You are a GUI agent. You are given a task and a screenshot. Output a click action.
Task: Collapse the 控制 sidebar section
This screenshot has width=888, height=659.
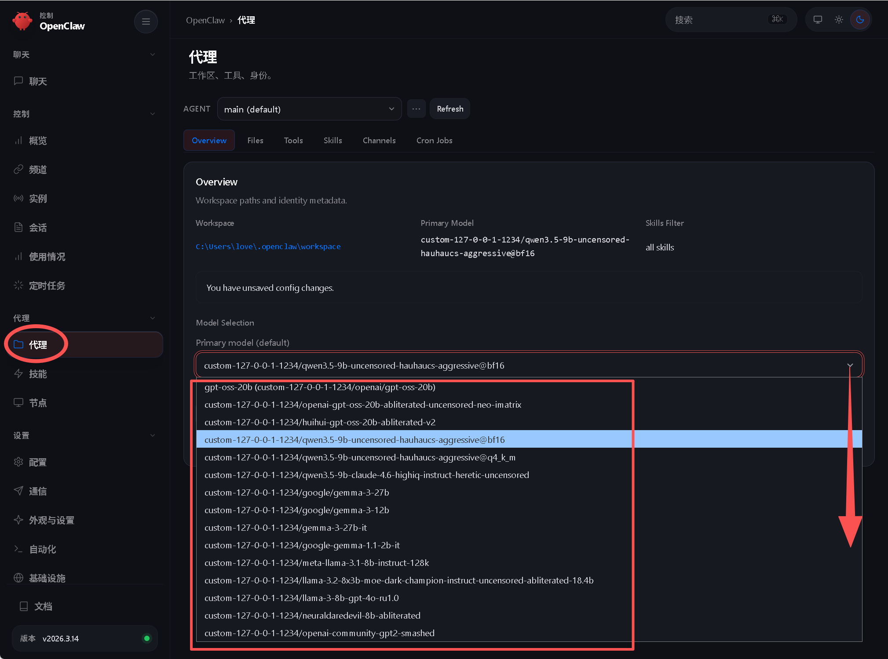pos(152,114)
